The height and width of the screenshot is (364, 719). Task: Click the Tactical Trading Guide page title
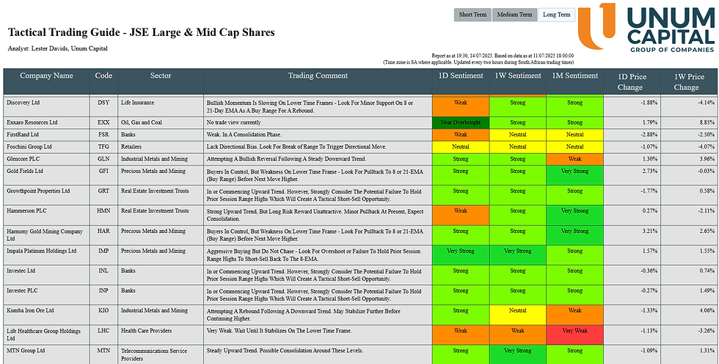[x=141, y=32]
